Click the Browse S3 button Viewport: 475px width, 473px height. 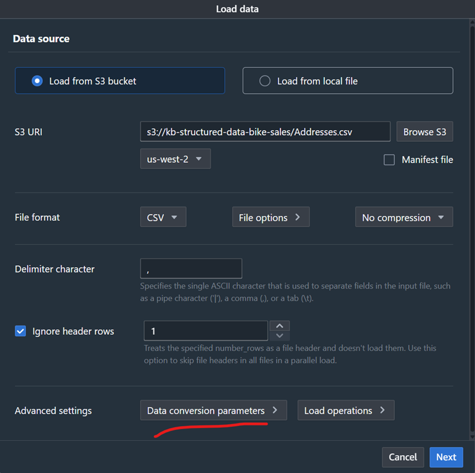(x=424, y=131)
